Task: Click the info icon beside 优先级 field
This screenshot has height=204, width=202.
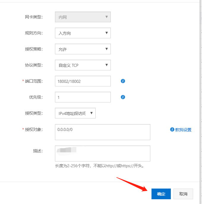Action: (x=123, y=97)
